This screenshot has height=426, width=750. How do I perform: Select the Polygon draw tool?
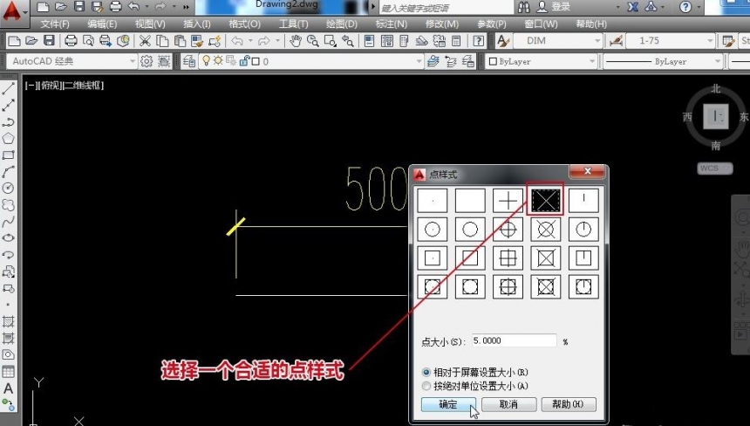[9, 138]
